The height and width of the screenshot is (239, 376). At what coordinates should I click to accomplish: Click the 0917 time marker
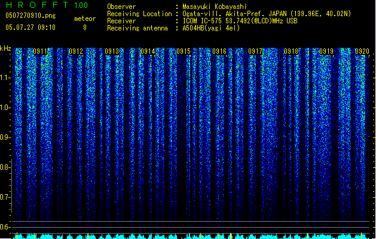coord(255,51)
